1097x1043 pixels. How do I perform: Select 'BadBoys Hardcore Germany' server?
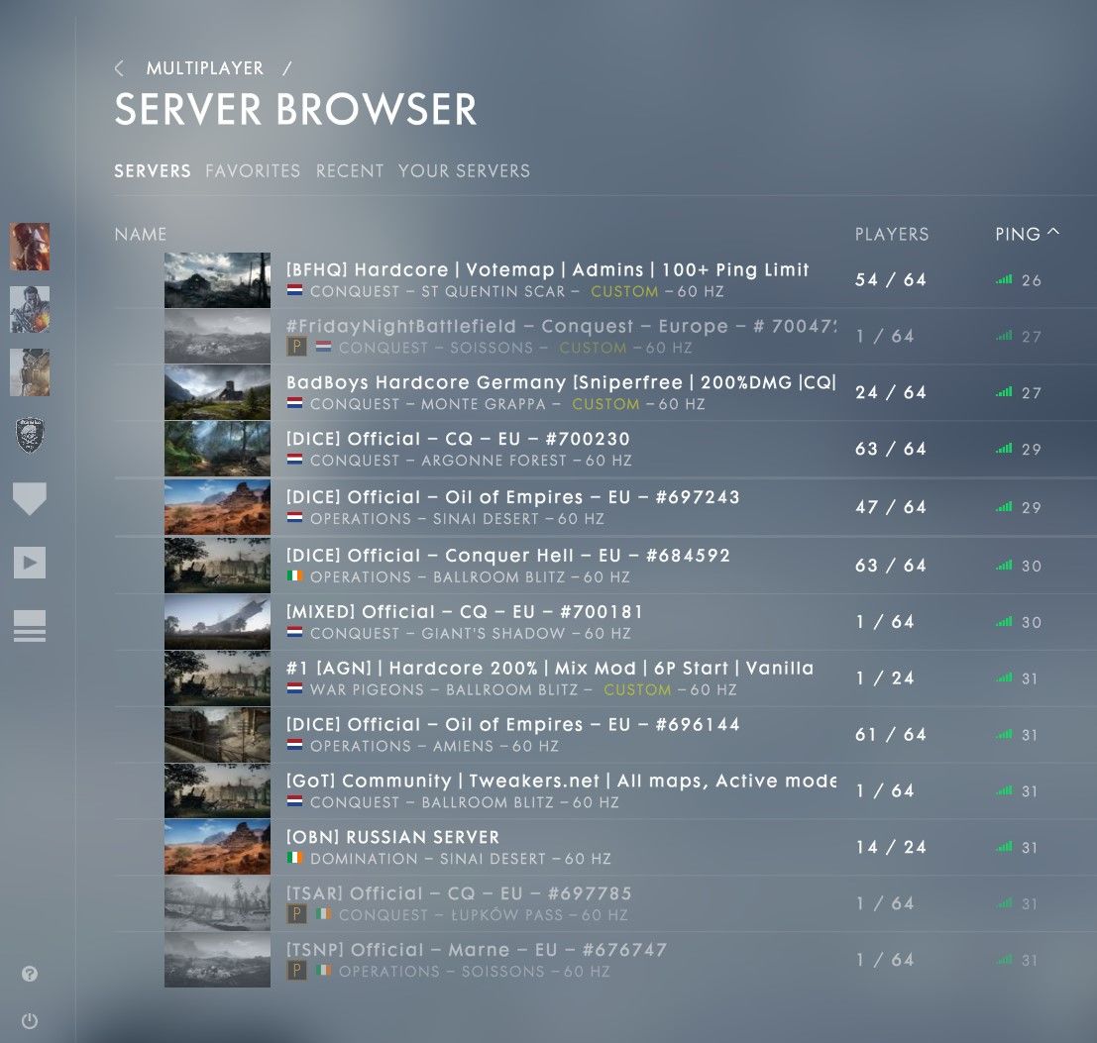605,393
